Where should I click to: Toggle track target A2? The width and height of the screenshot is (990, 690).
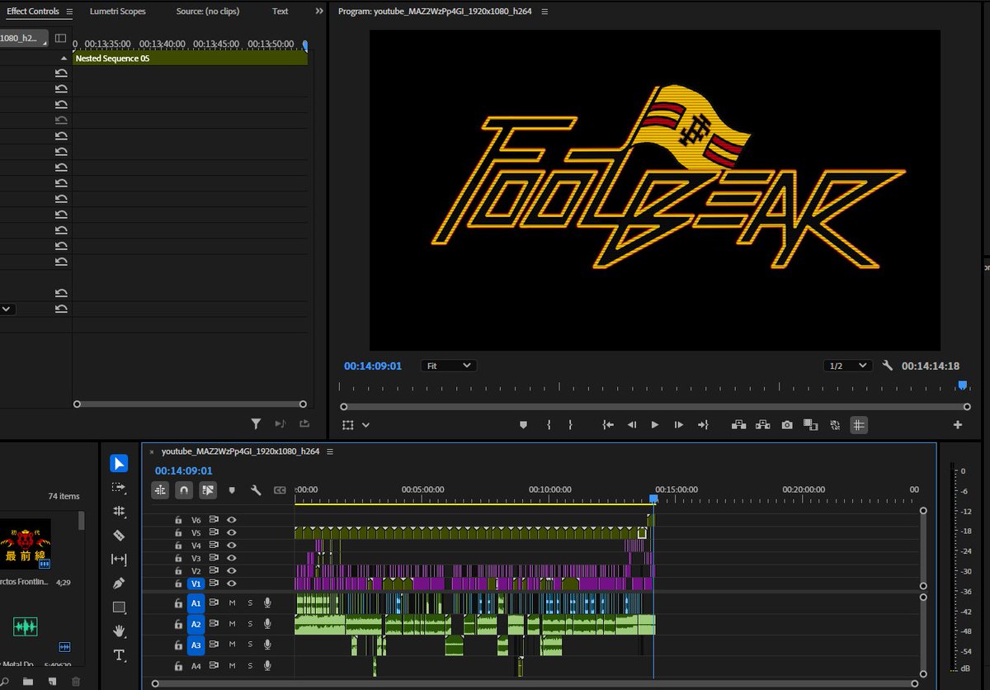[x=196, y=624]
